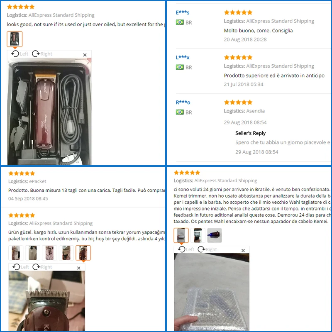Select the middle thumbnail in 24 giorni review
332x332 pixels.
point(198,235)
